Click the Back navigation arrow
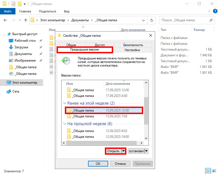Image resolution: width=218 pixels, height=174 pixels. tap(5, 20)
